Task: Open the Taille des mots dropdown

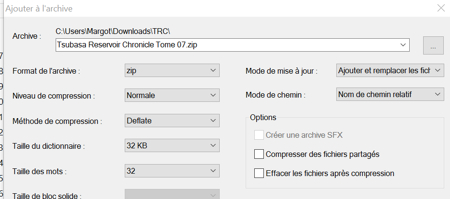Action: tap(172, 171)
